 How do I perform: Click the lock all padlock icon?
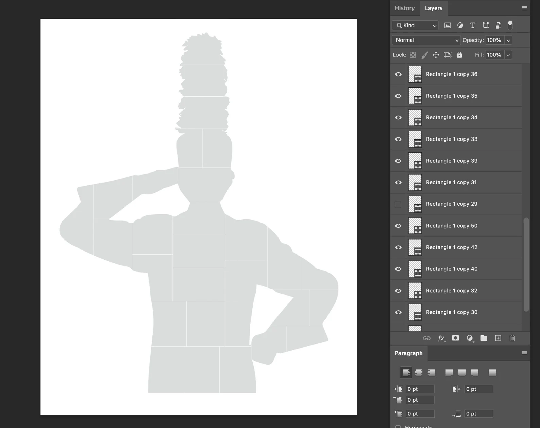tap(459, 55)
